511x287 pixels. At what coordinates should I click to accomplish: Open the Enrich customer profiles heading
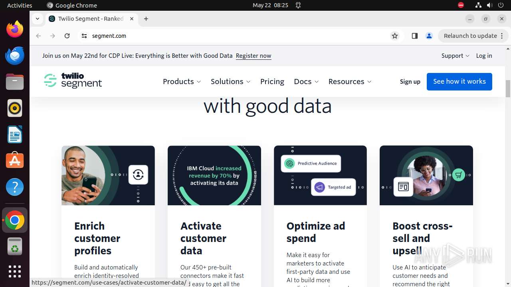(97, 238)
